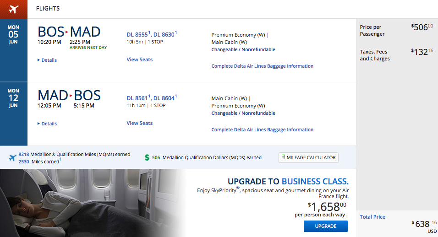The image size is (438, 237).
Task: Open View Seats for the outbound flight
Action: click(x=139, y=59)
